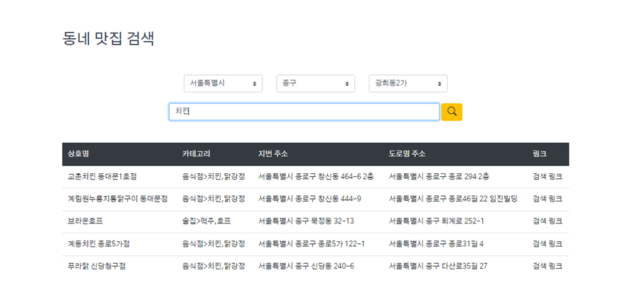This screenshot has height=297, width=628.
Task: Open the 광희동2가 neighborhood dropdown
Action: (408, 83)
